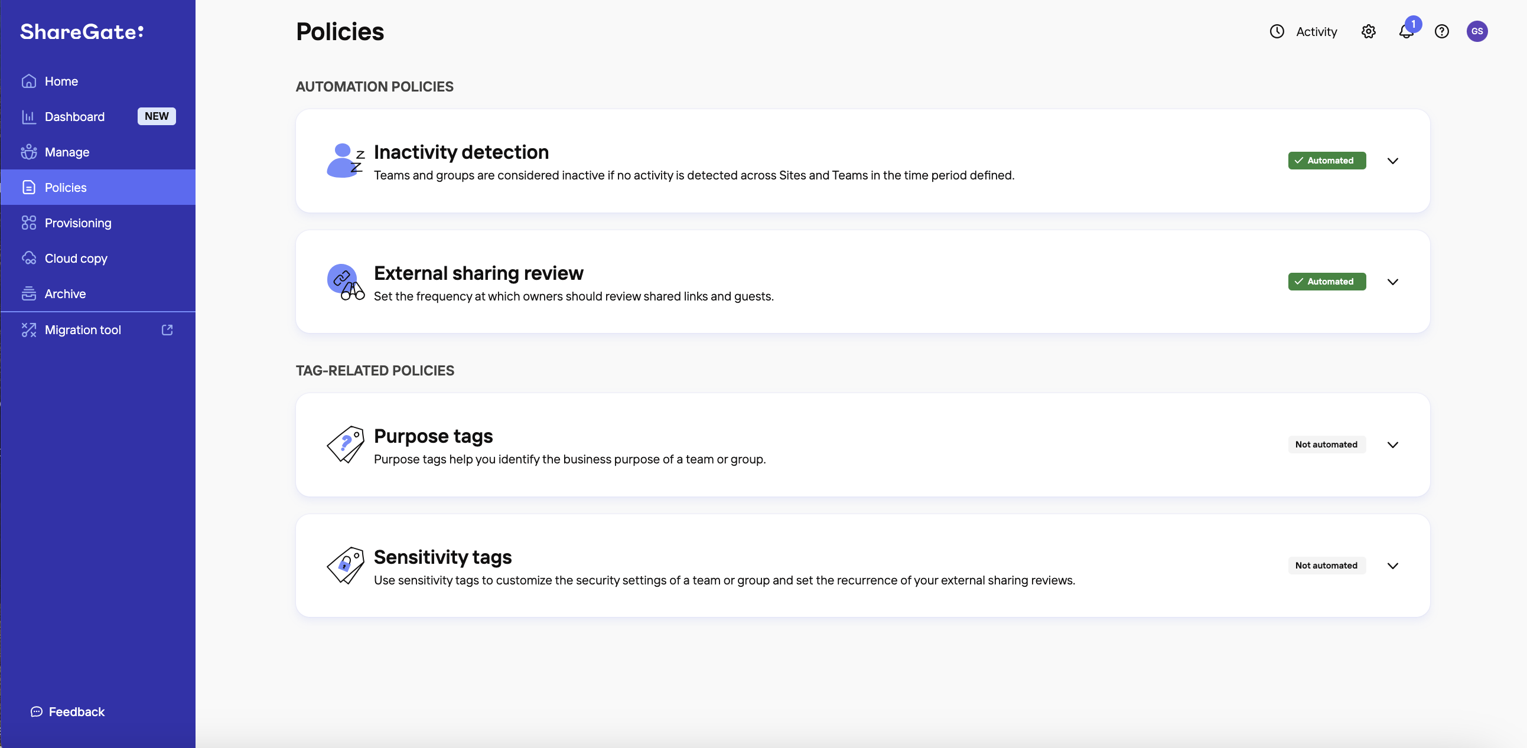
Task: Open Provisioning in the sidebar
Action: [x=98, y=223]
